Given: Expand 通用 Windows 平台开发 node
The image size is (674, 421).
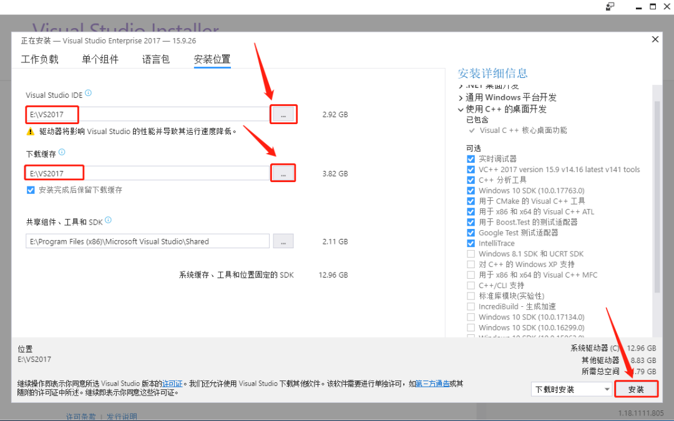Looking at the screenshot, I should pyautogui.click(x=461, y=98).
